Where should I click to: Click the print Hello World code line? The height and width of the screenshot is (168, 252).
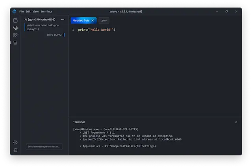pyautogui.click(x=96, y=30)
